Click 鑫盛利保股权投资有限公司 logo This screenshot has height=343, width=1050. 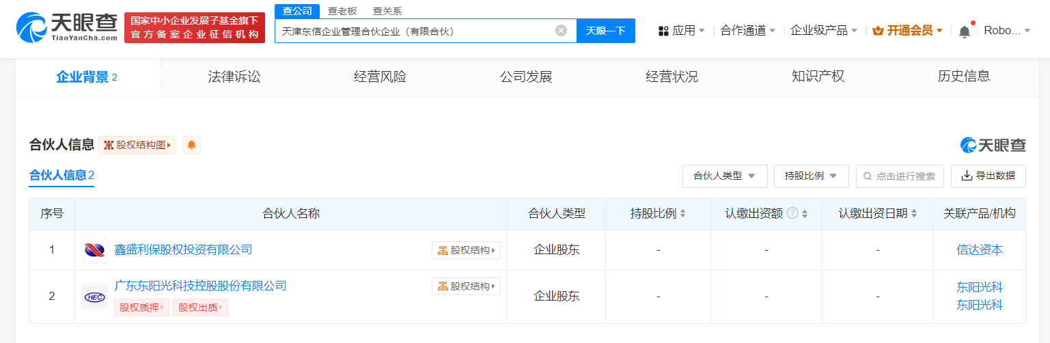[x=94, y=250]
